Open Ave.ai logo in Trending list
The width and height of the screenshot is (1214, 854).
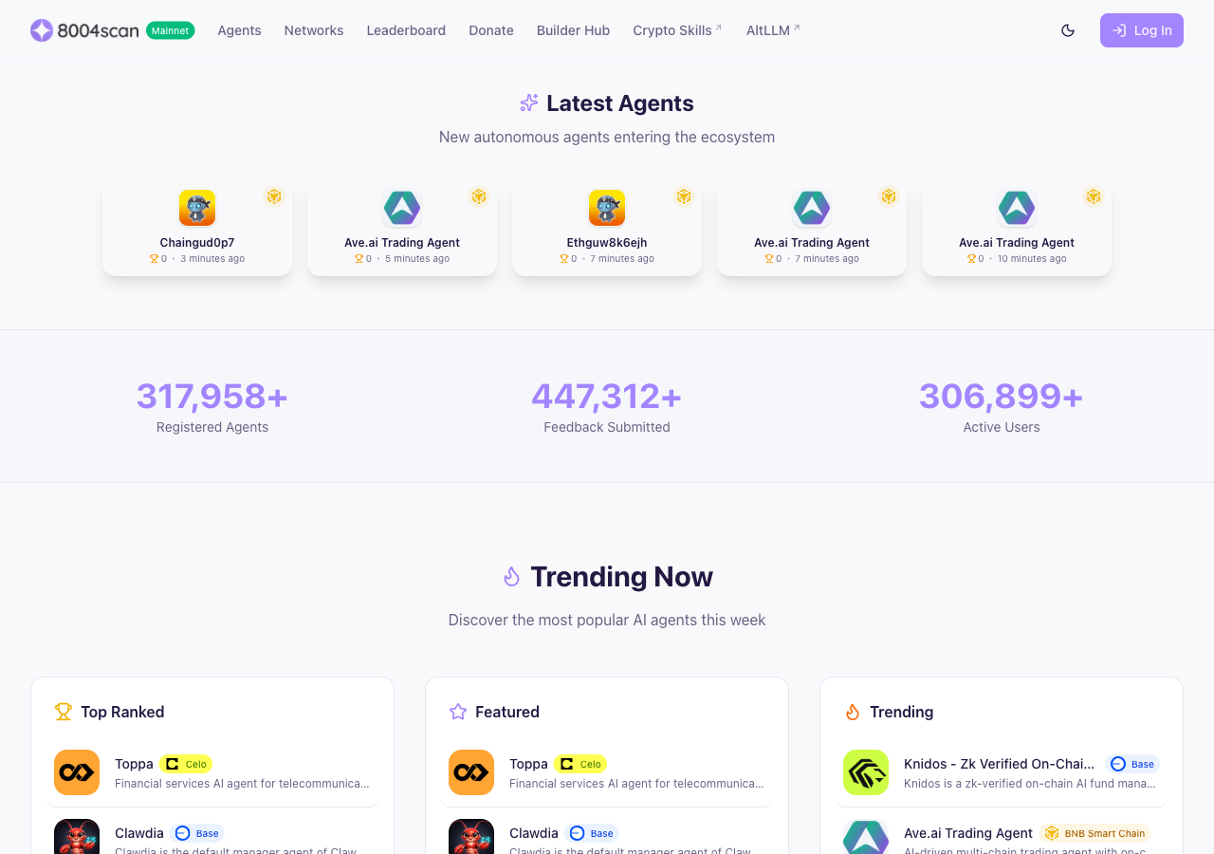pyautogui.click(x=866, y=836)
